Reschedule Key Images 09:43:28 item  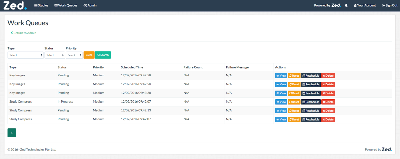pyautogui.click(x=311, y=93)
